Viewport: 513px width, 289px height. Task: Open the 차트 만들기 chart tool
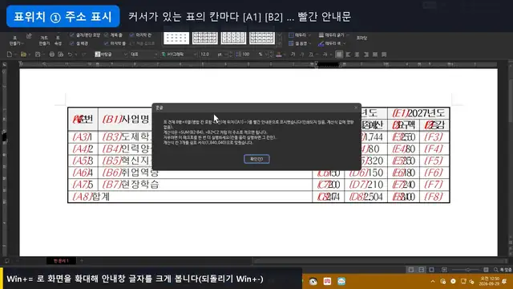click(x=44, y=40)
